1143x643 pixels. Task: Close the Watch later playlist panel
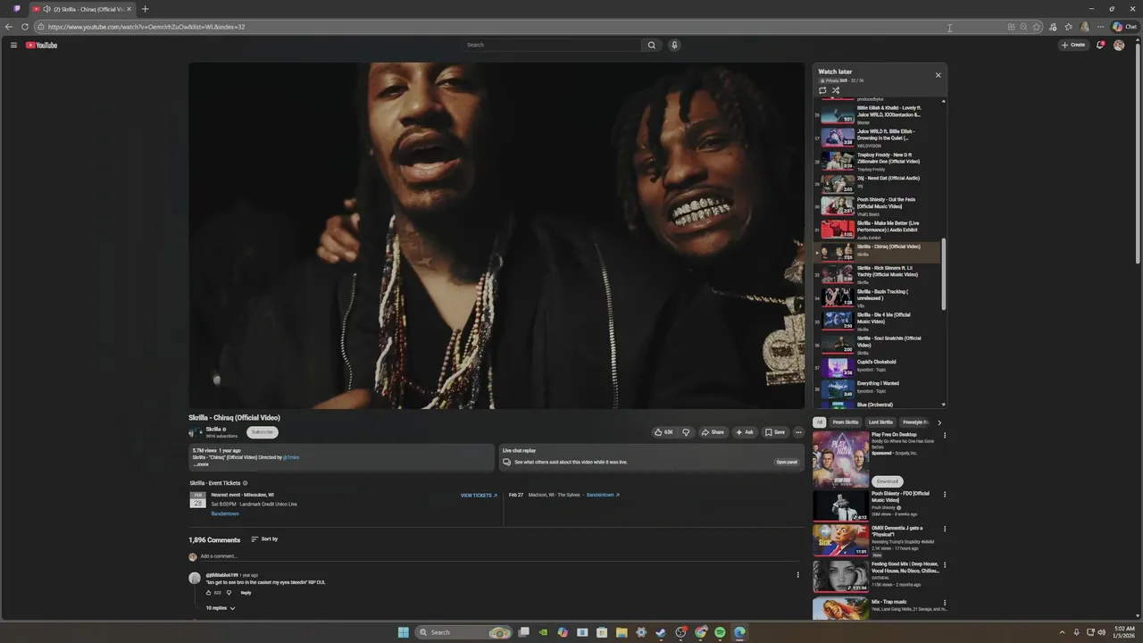pos(938,75)
